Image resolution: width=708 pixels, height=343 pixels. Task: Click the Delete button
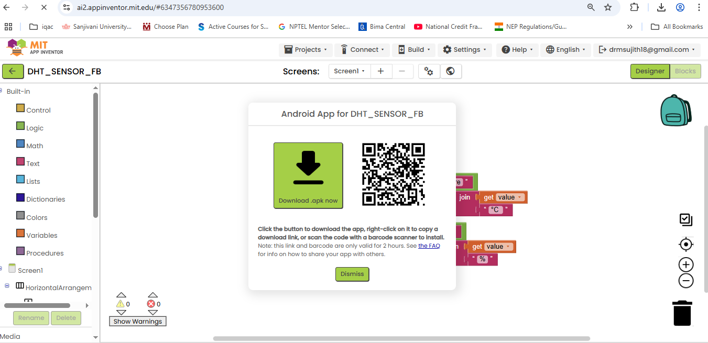66,318
